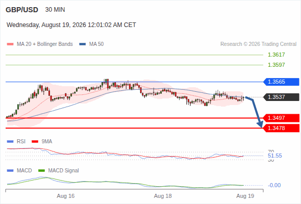Click the 30 MIN timeframe label
The width and height of the screenshot is (301, 204).
coord(55,10)
